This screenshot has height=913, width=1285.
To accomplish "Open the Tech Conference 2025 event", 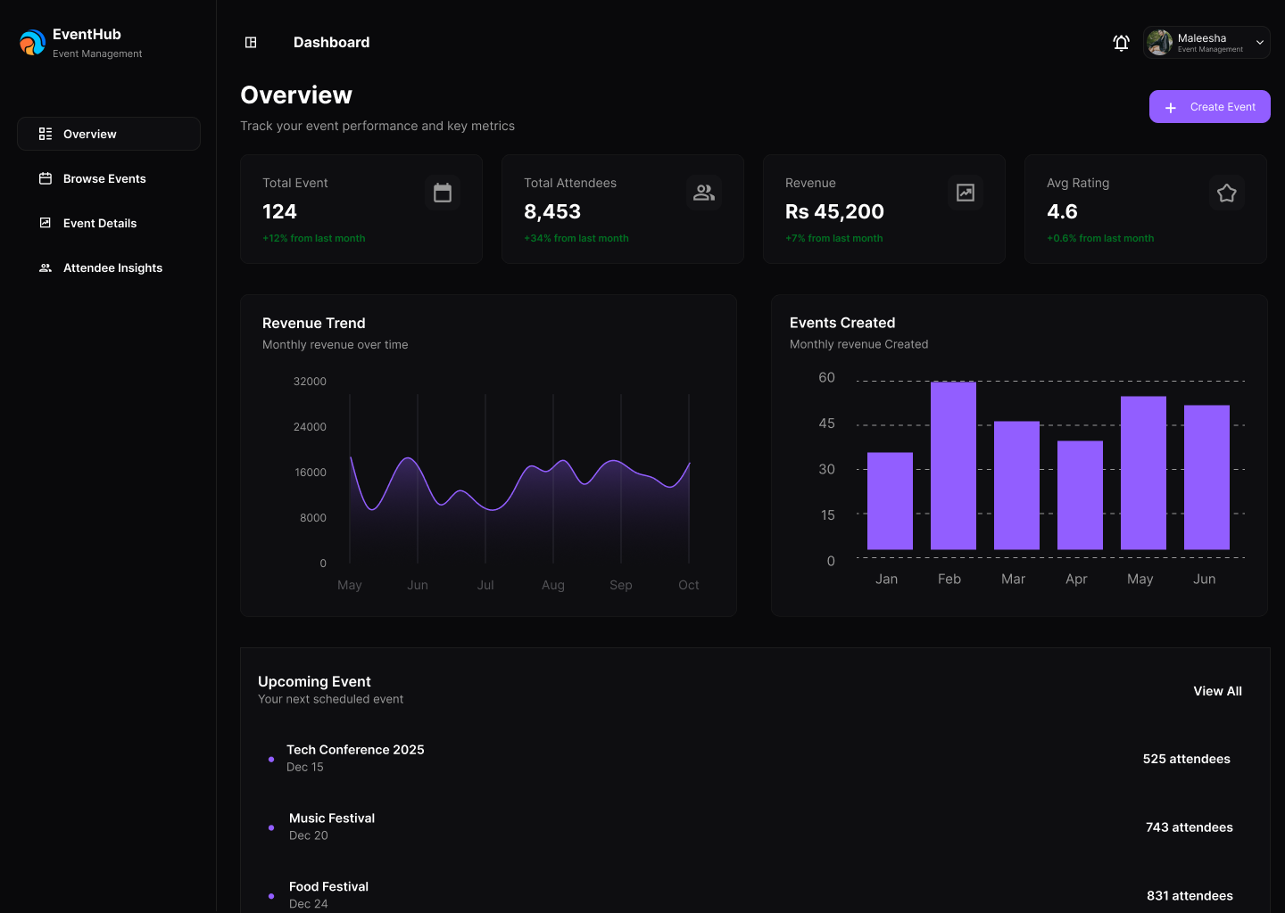I will click(355, 750).
